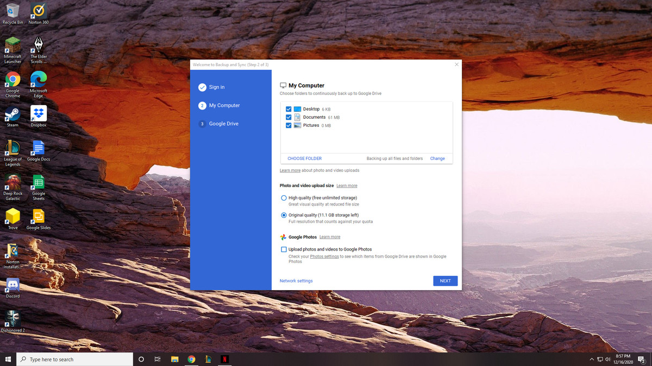652x366 pixels.
Task: Click the NEXT button
Action: pos(445,280)
